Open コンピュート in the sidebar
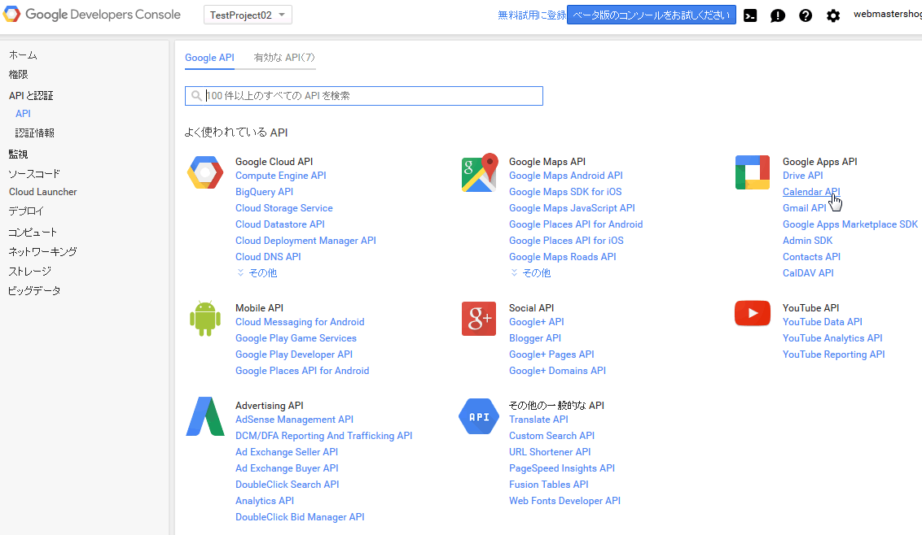 [33, 233]
